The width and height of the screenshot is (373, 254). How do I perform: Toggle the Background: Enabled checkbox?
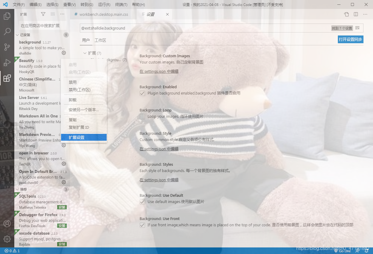(142, 93)
